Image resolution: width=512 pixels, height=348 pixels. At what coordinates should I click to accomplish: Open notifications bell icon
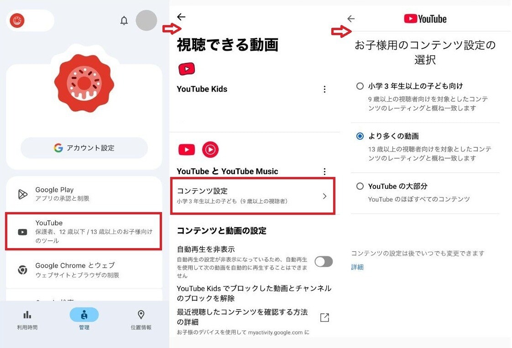[124, 21]
